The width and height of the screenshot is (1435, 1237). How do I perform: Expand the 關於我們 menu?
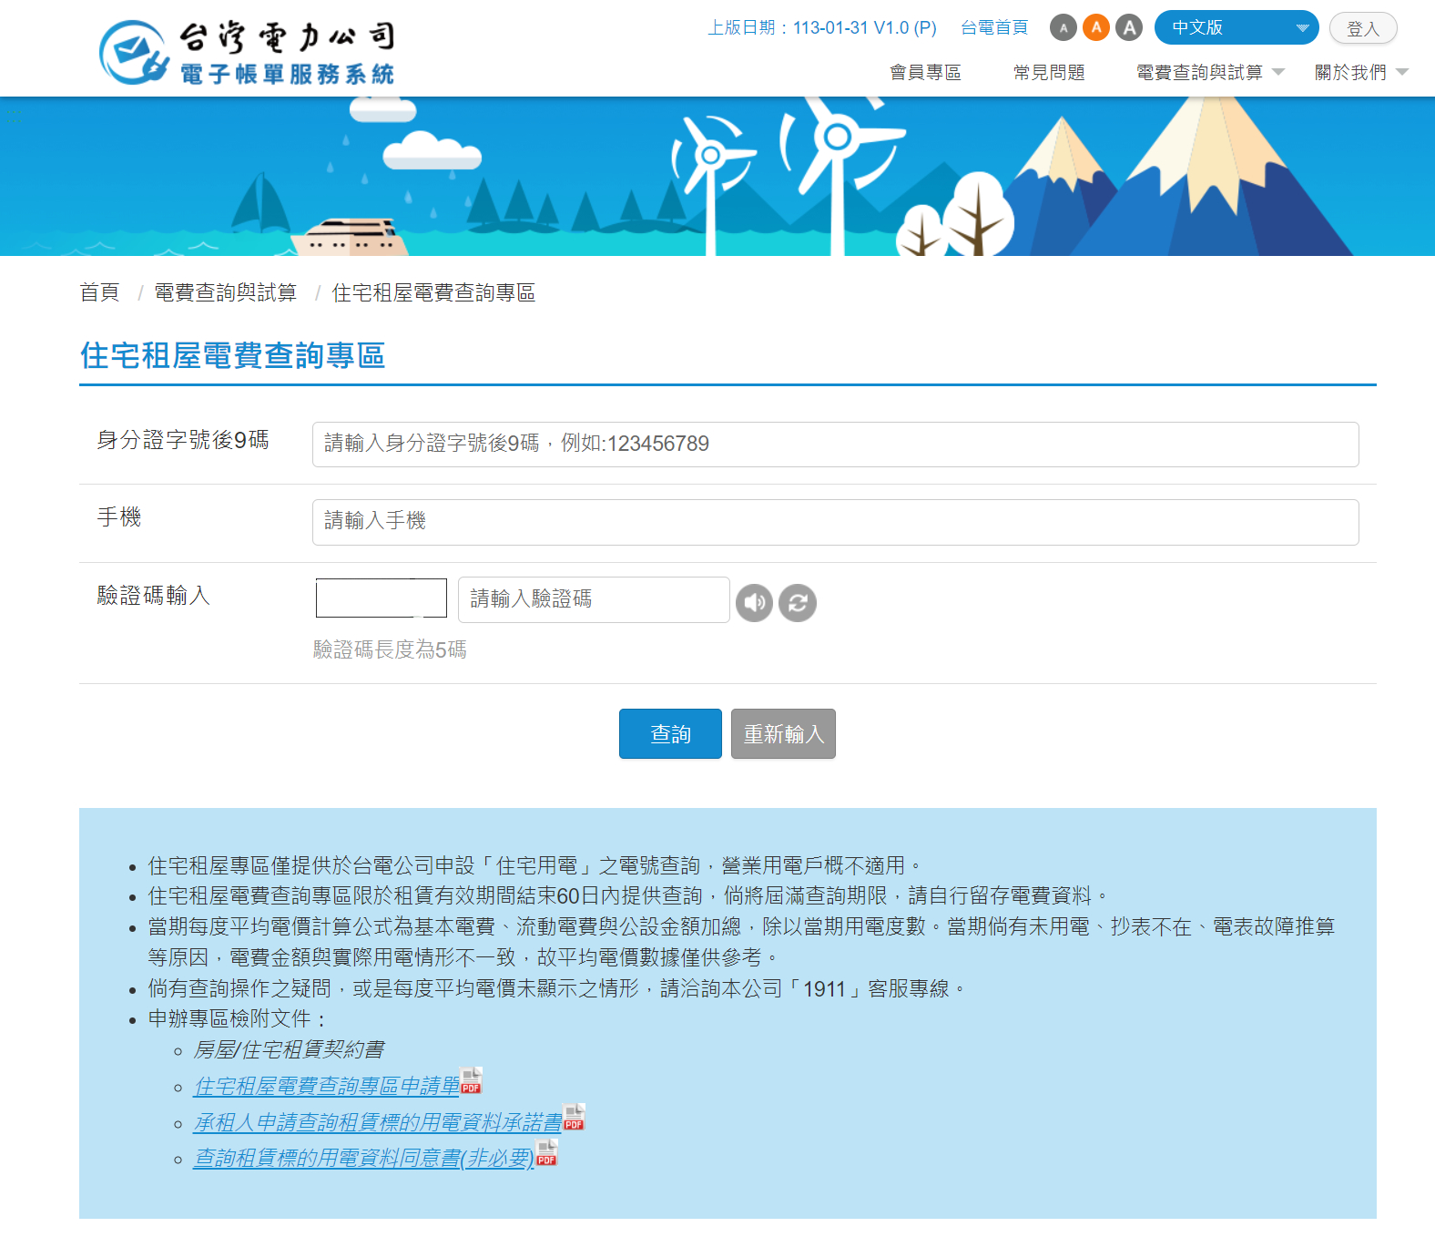pos(1360,72)
